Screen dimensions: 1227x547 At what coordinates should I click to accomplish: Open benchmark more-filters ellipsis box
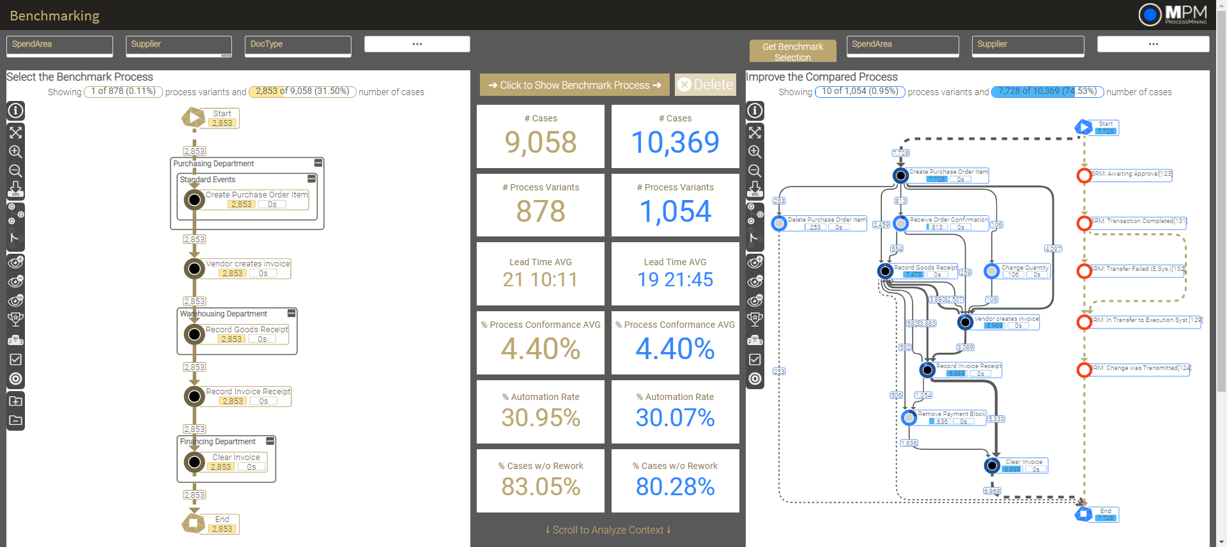417,44
